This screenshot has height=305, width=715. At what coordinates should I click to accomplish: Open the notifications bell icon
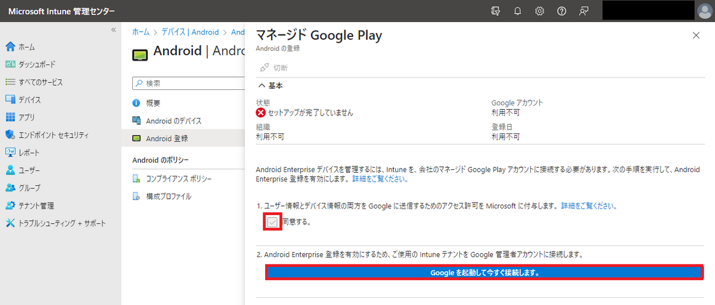click(518, 11)
